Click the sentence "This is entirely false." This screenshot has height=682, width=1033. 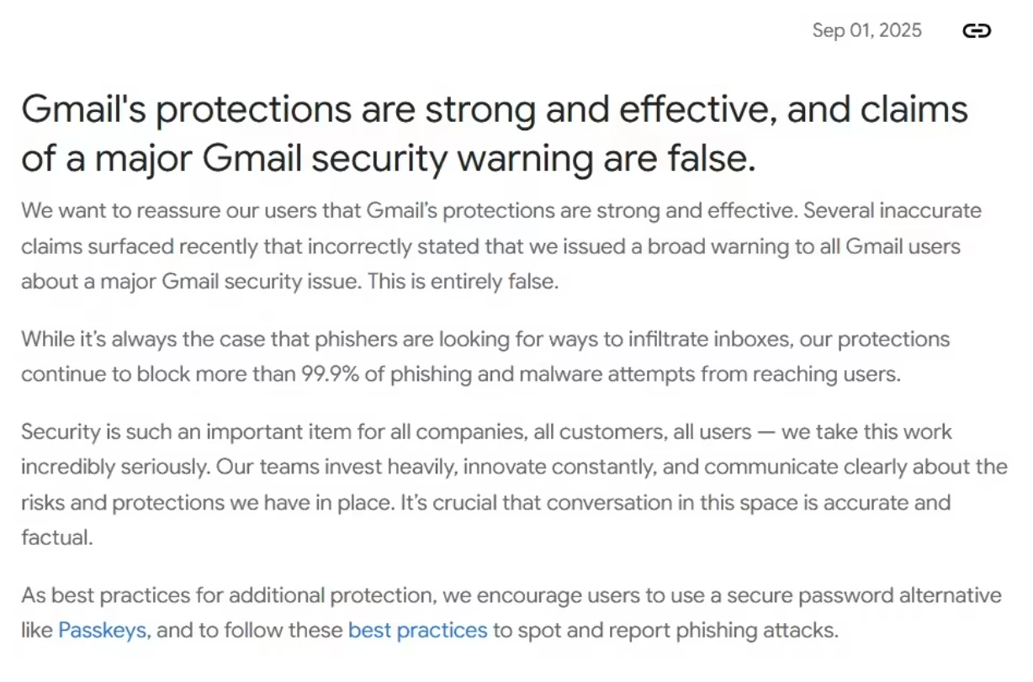pyautogui.click(x=462, y=282)
